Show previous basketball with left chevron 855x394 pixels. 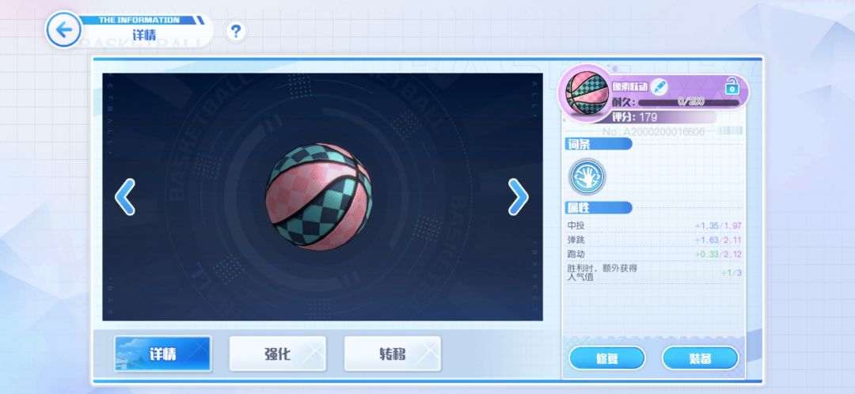(x=125, y=197)
